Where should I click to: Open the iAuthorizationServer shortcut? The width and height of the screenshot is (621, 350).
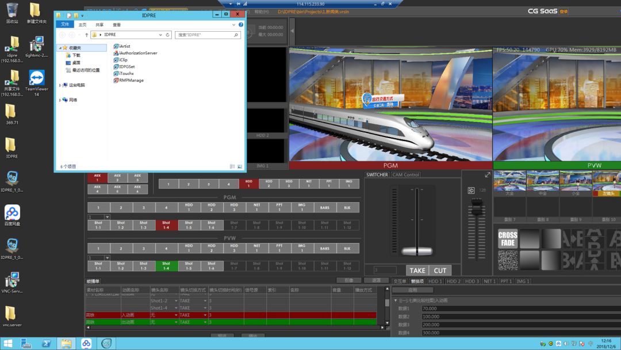point(136,53)
